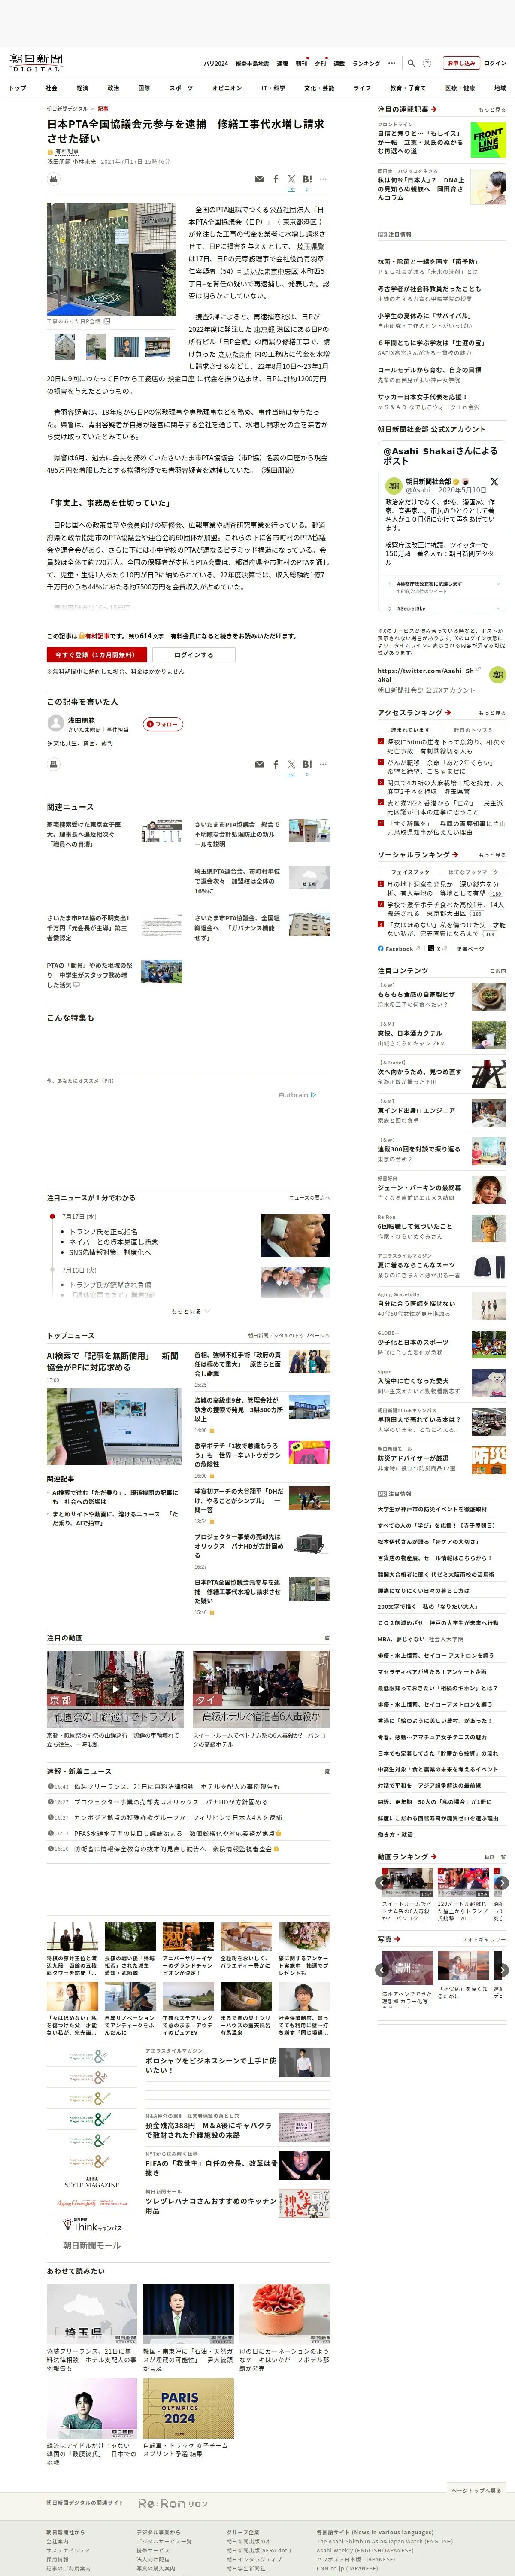
Task: Open 社会 section in navigation bar
Action: point(51,88)
